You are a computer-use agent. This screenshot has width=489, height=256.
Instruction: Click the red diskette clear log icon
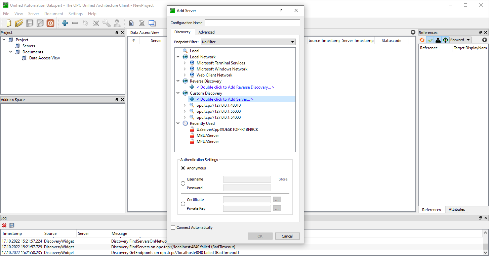(x=4, y=225)
